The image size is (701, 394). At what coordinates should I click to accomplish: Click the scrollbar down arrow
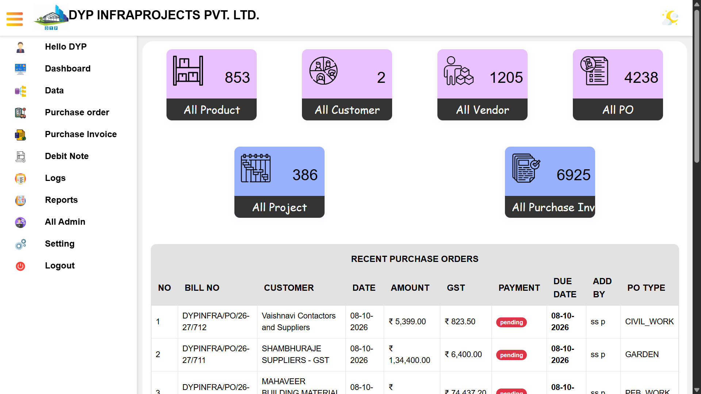pos(697,390)
